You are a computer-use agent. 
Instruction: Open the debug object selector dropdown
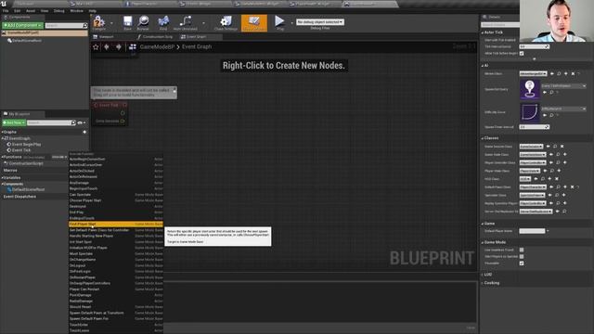[x=320, y=22]
